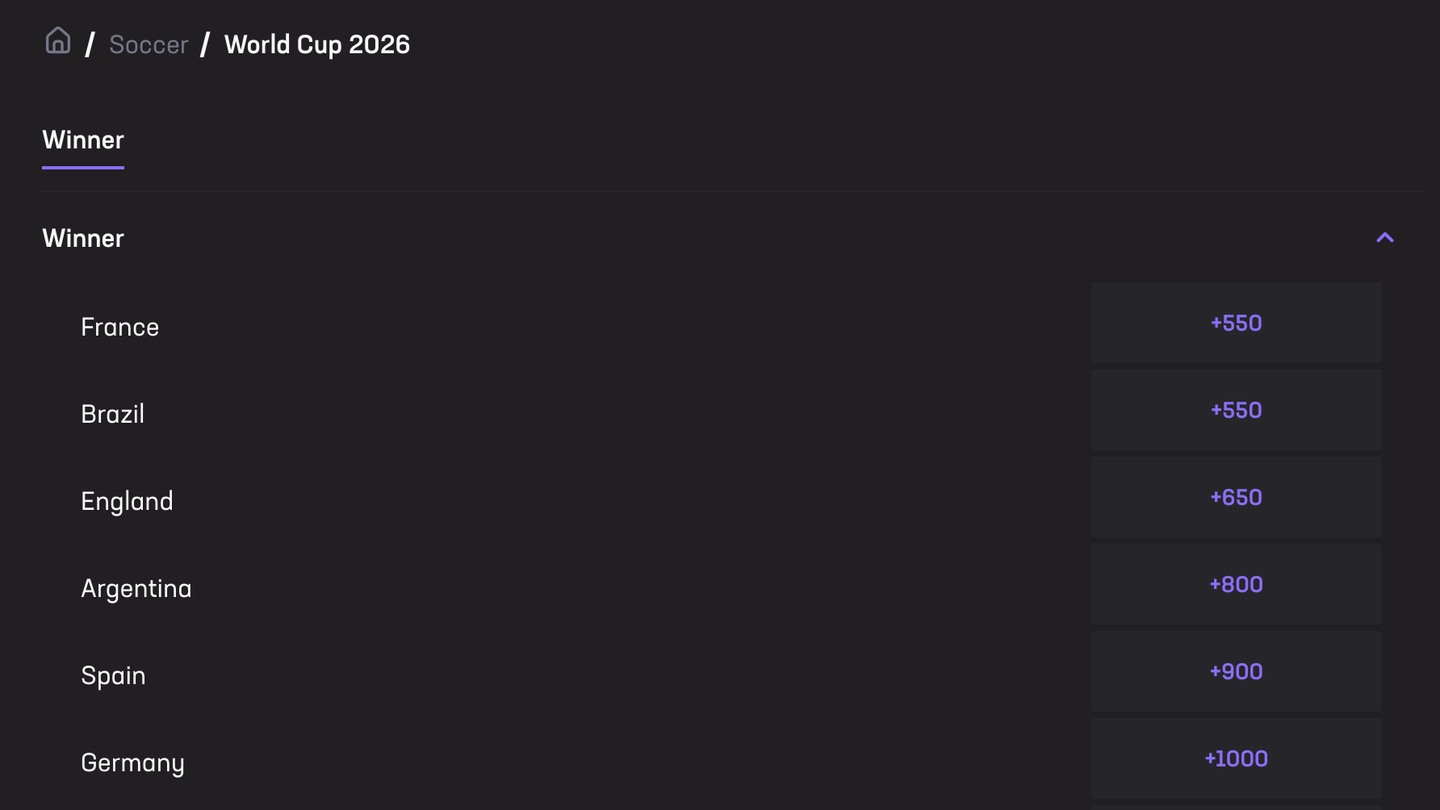The image size is (1440, 810).
Task: Collapse the Winner market chevron
Action: 1384,238
